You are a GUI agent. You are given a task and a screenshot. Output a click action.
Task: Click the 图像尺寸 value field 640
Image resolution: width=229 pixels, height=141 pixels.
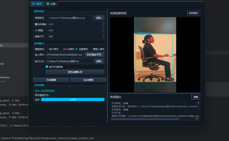[75, 36]
